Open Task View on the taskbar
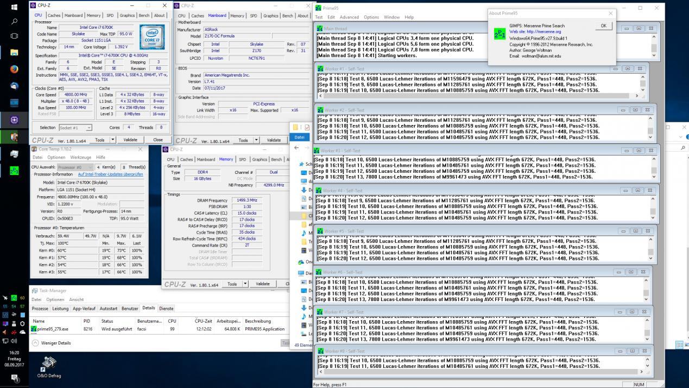This screenshot has width=689, height=388. tap(14, 36)
